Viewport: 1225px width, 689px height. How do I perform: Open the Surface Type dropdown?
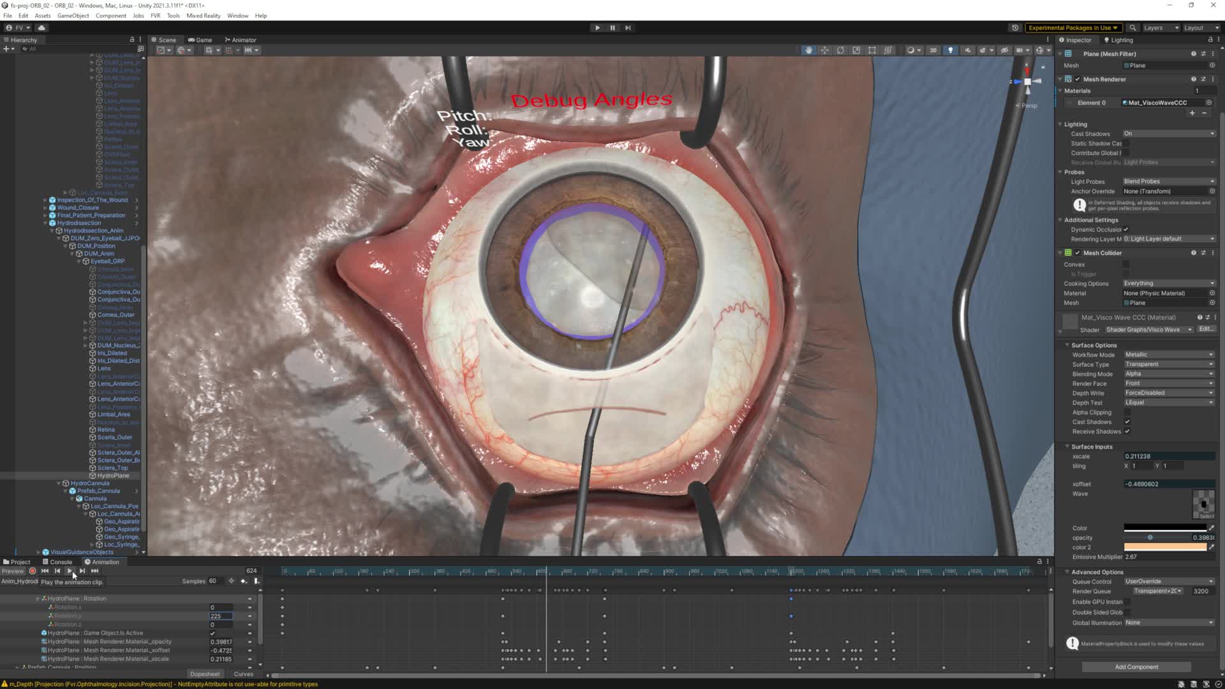[x=1168, y=364]
